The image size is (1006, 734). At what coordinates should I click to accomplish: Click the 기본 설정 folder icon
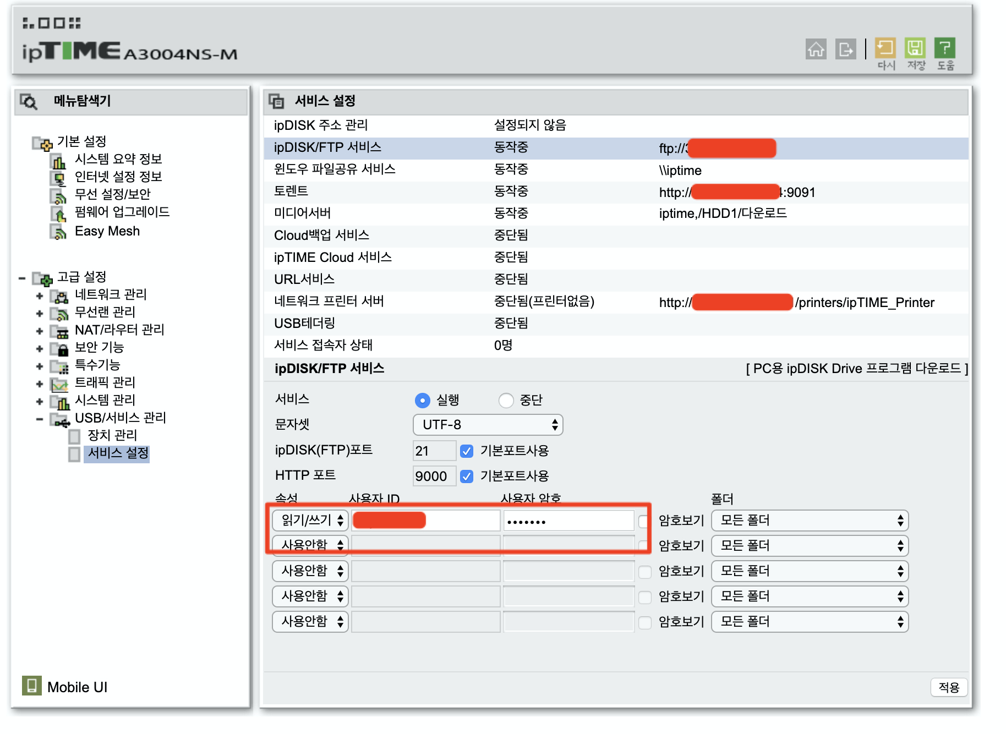point(43,143)
